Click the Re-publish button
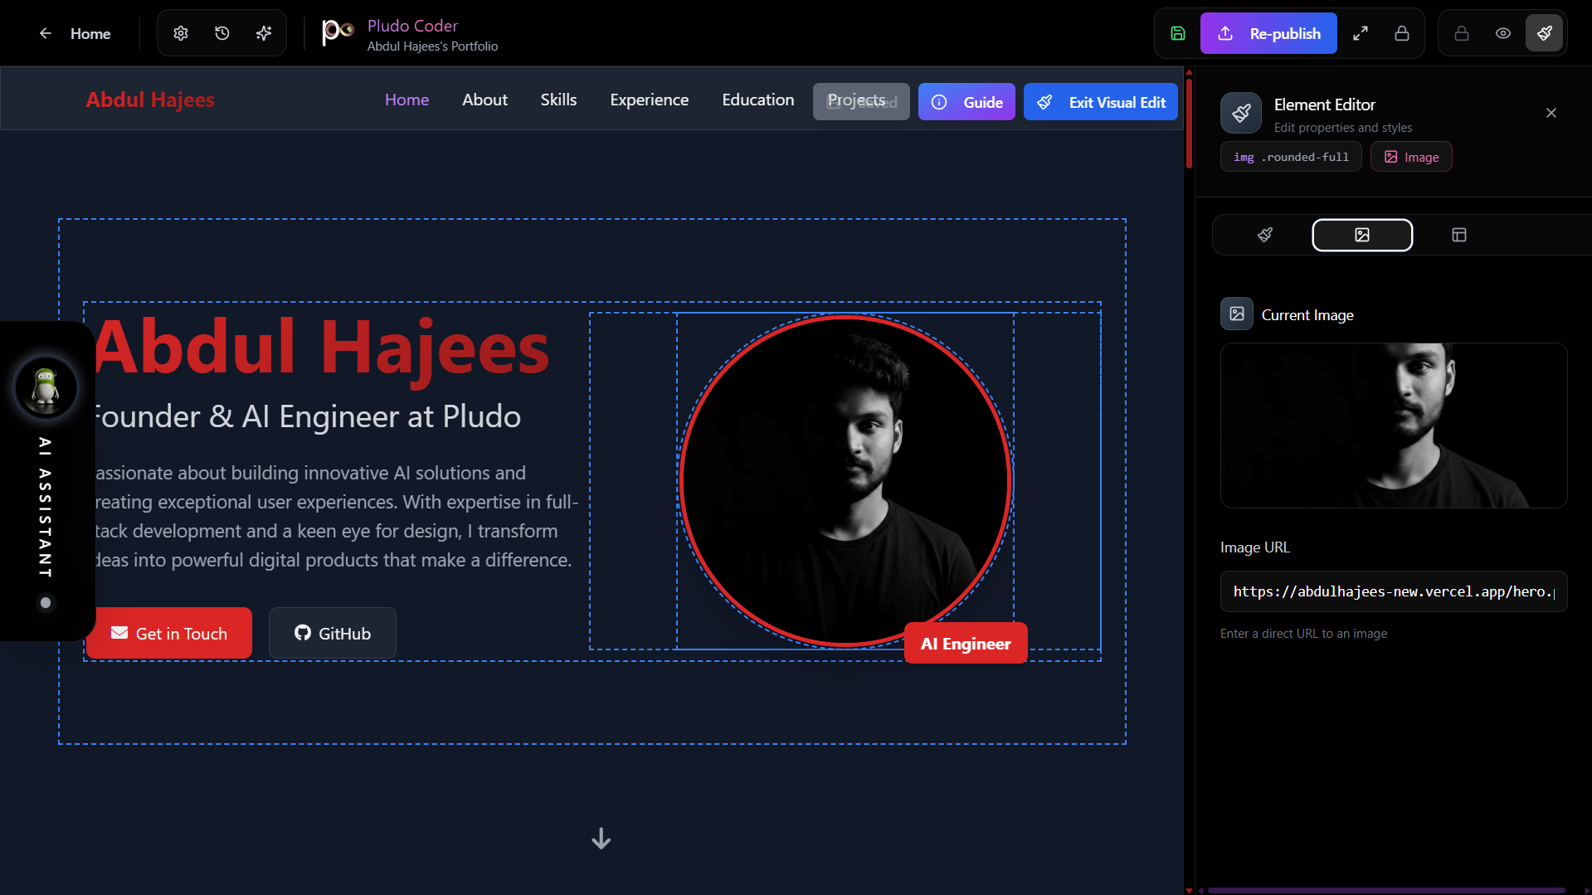This screenshot has height=895, width=1592. pos(1268,33)
